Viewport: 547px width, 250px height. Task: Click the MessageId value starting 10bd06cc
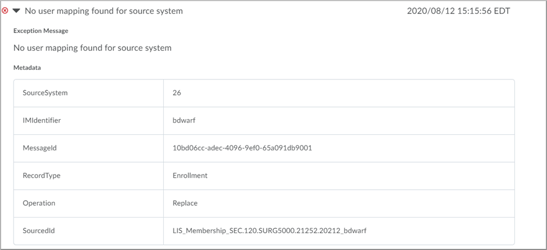(242, 148)
